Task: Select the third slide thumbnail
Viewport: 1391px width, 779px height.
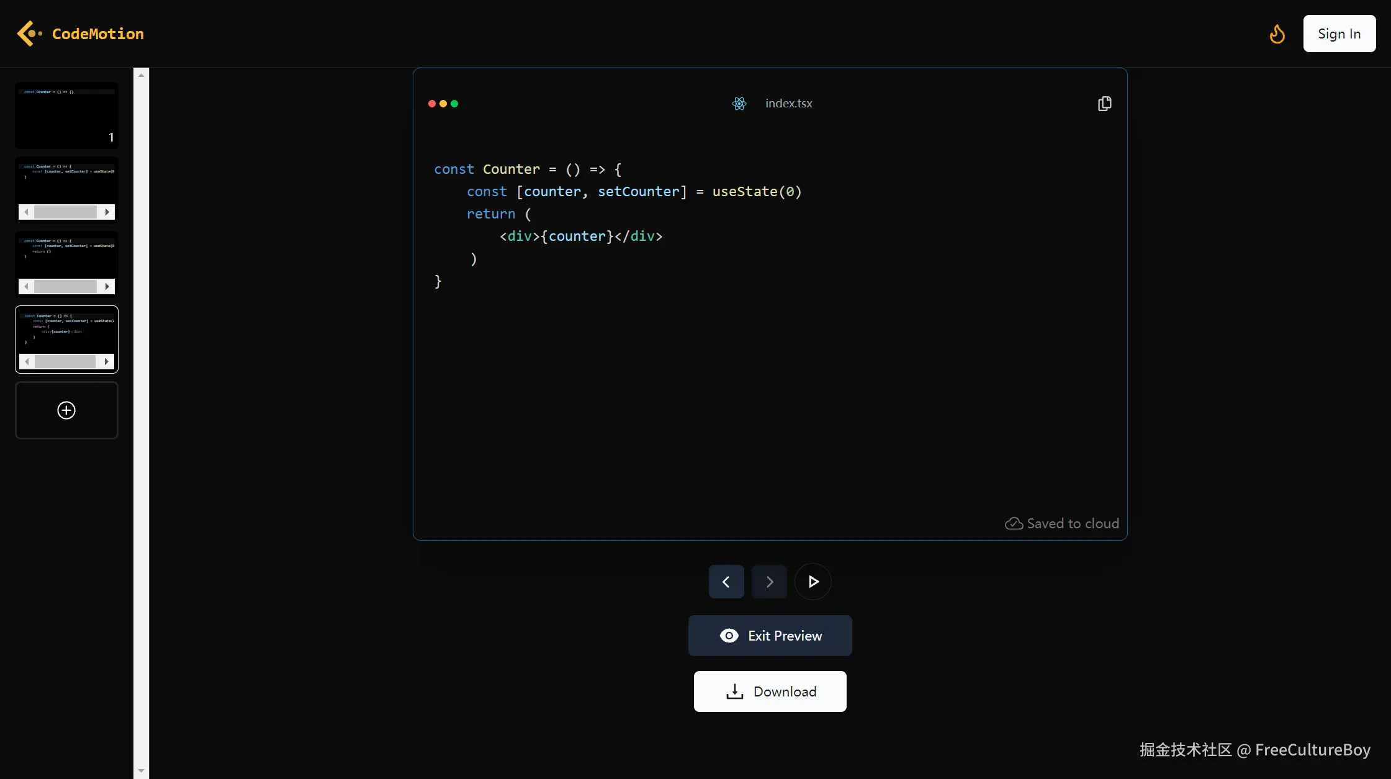Action: point(66,258)
